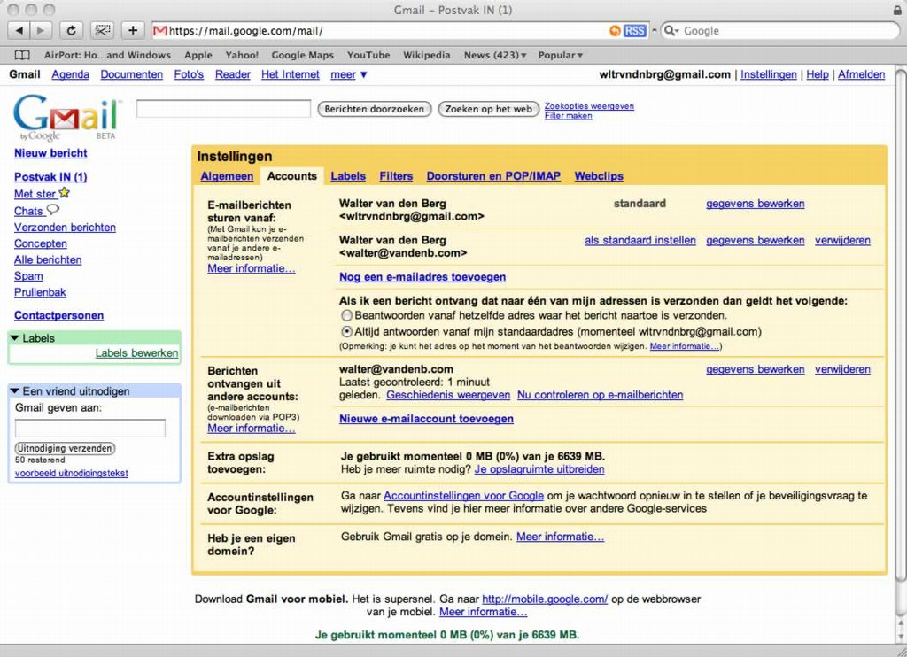Click the Gmail logo

(x=66, y=116)
